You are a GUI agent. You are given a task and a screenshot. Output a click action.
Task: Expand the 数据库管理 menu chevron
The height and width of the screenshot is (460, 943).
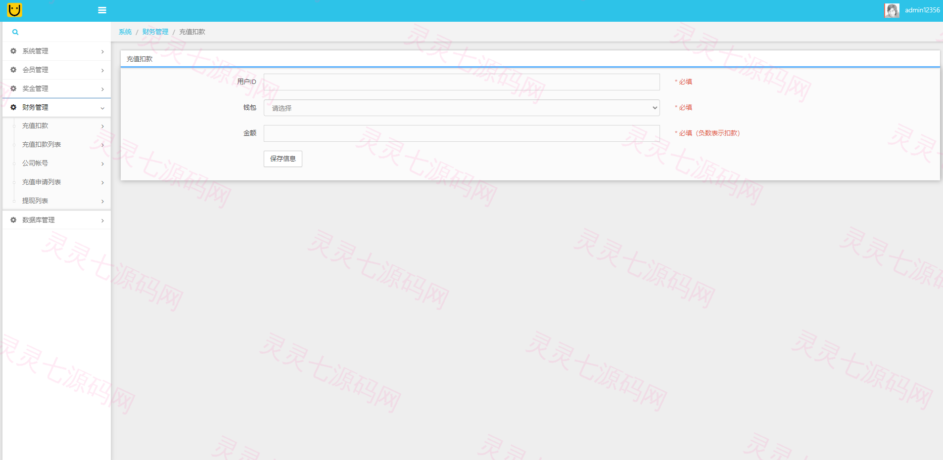pos(102,221)
